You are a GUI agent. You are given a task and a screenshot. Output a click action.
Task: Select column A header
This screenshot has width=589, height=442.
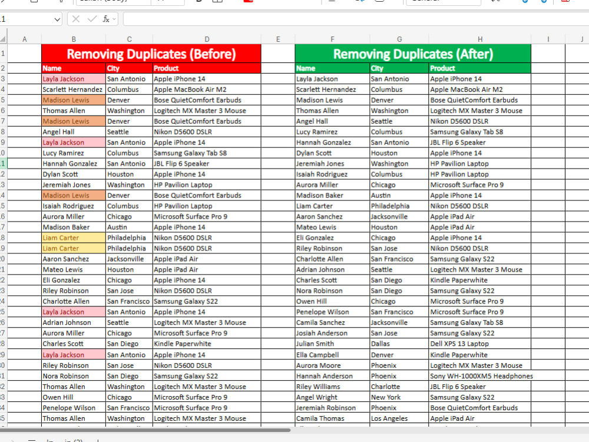click(x=24, y=39)
